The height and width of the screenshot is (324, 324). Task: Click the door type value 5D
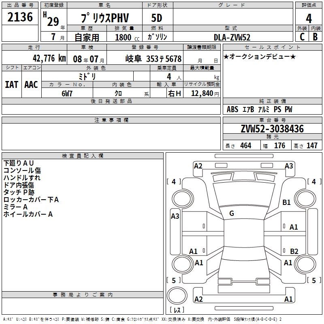tap(157, 18)
